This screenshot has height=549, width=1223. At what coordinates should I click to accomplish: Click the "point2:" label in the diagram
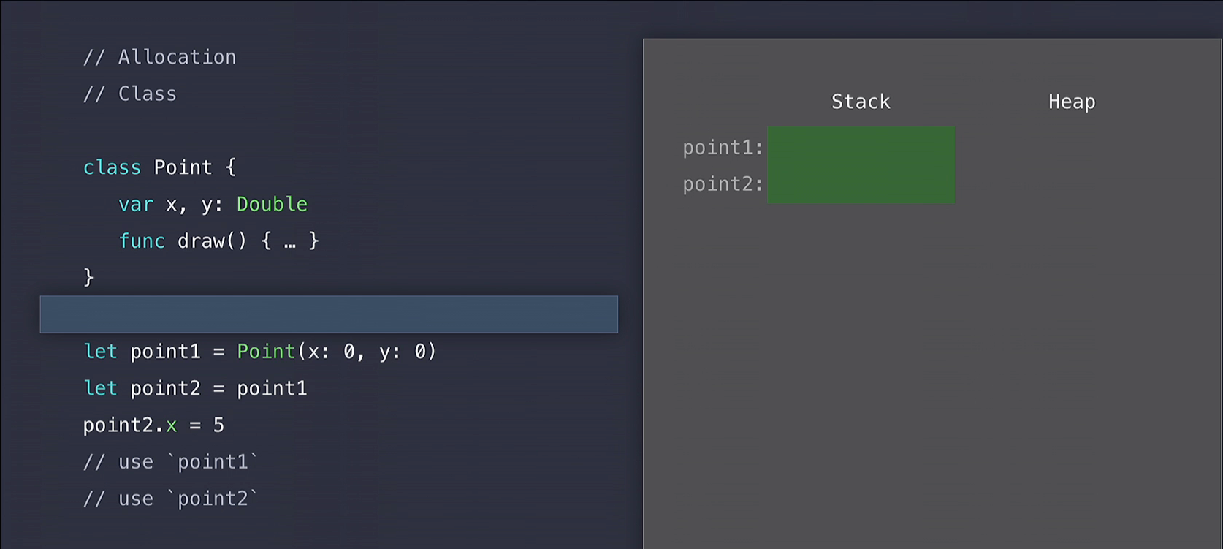(723, 184)
